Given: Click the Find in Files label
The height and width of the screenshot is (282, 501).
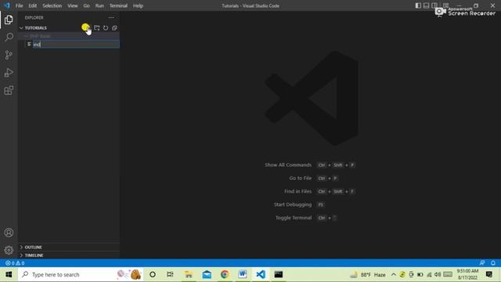Looking at the screenshot, I should (x=297, y=191).
